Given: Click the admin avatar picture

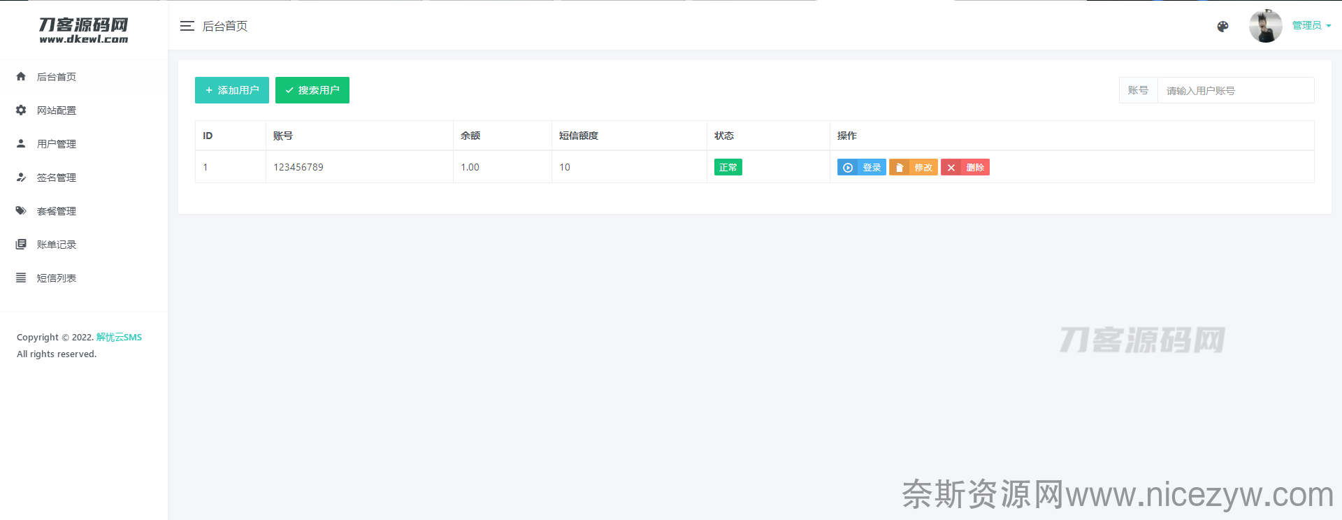Looking at the screenshot, I should pyautogui.click(x=1265, y=27).
